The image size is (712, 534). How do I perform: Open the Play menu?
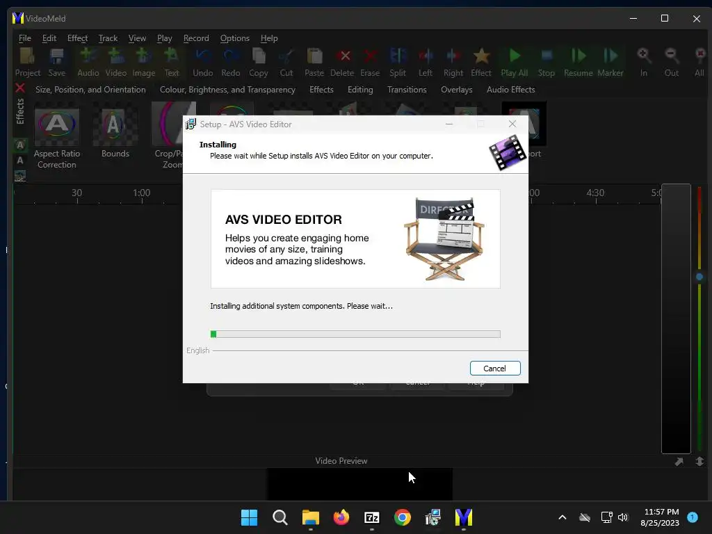(164, 38)
